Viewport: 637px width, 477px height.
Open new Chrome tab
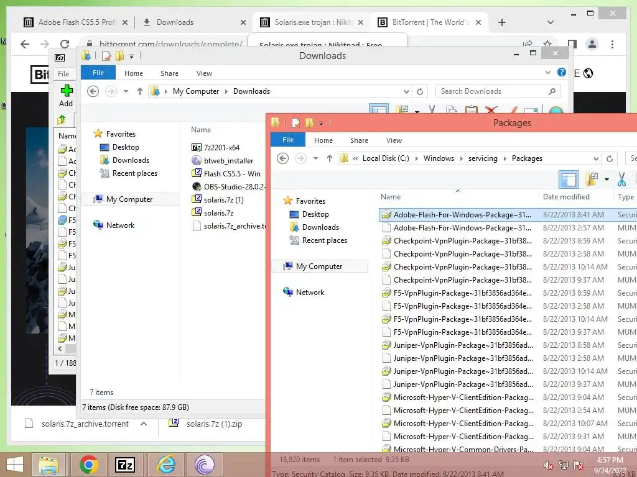pos(502,22)
